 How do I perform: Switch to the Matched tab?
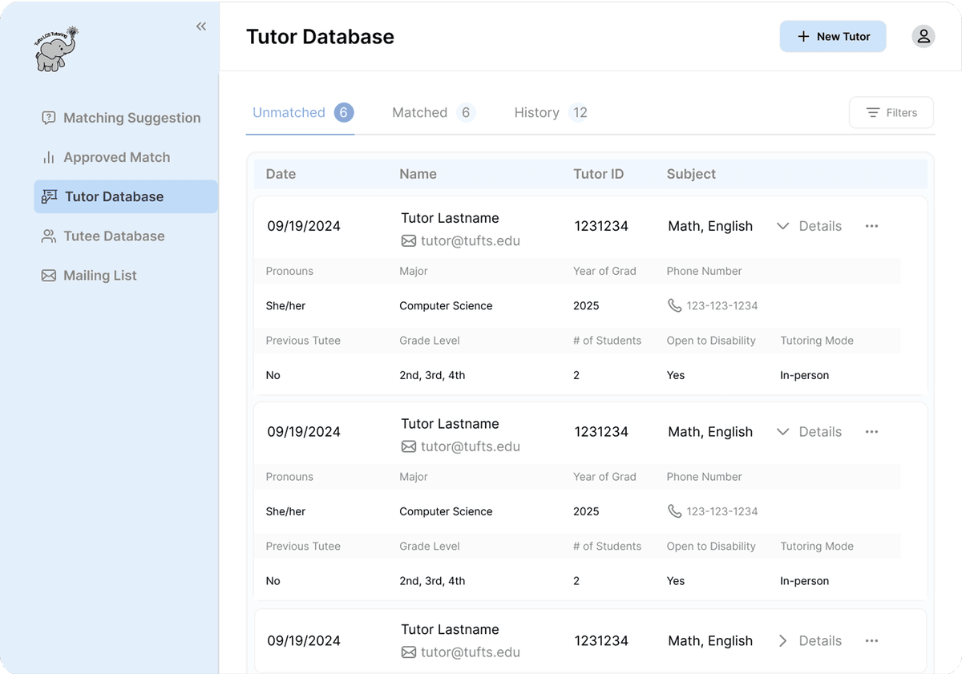pos(433,113)
